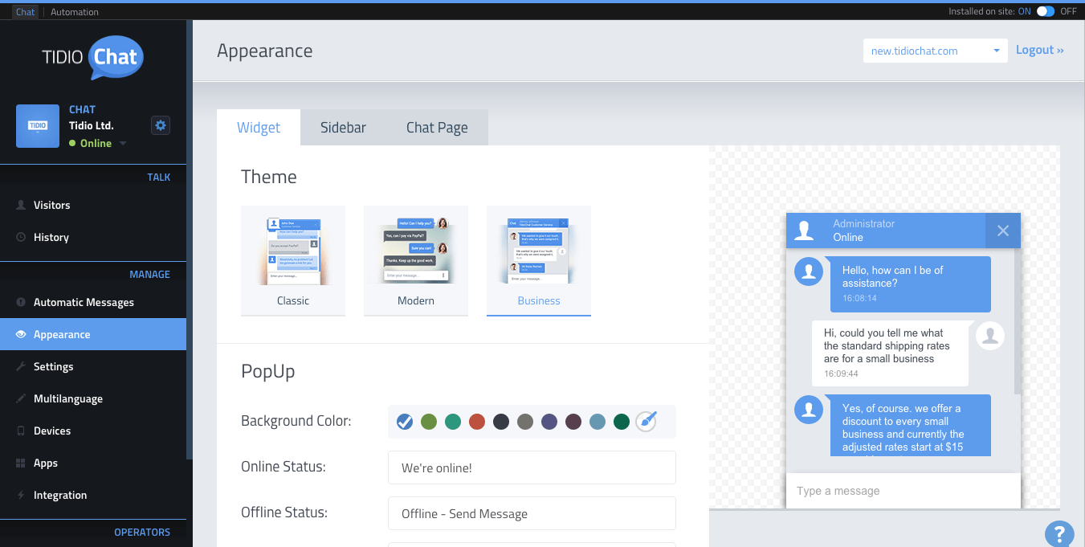Select the teal background color

click(x=453, y=422)
